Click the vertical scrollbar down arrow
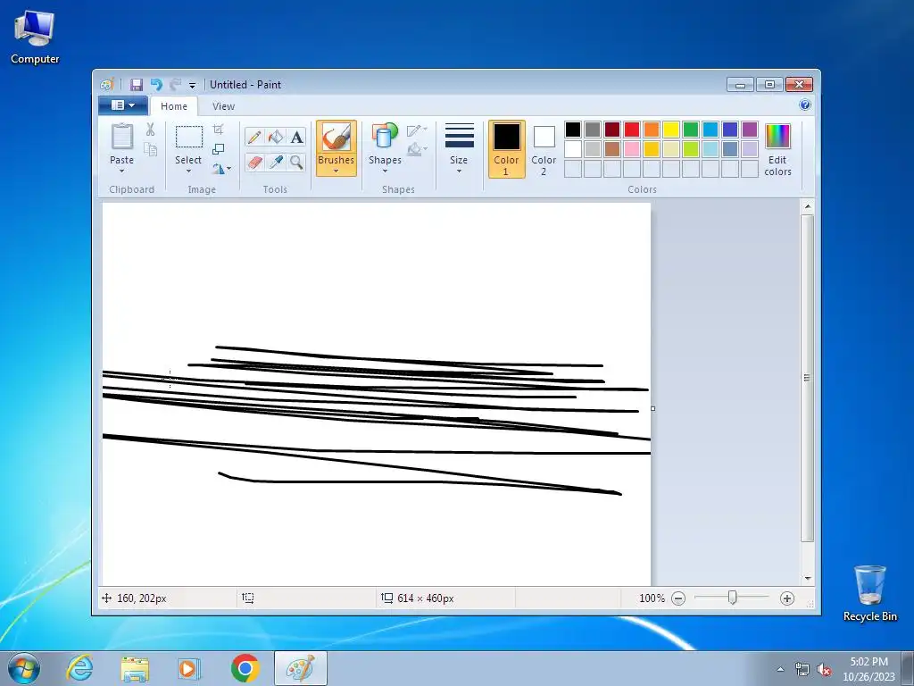 pos(807,578)
